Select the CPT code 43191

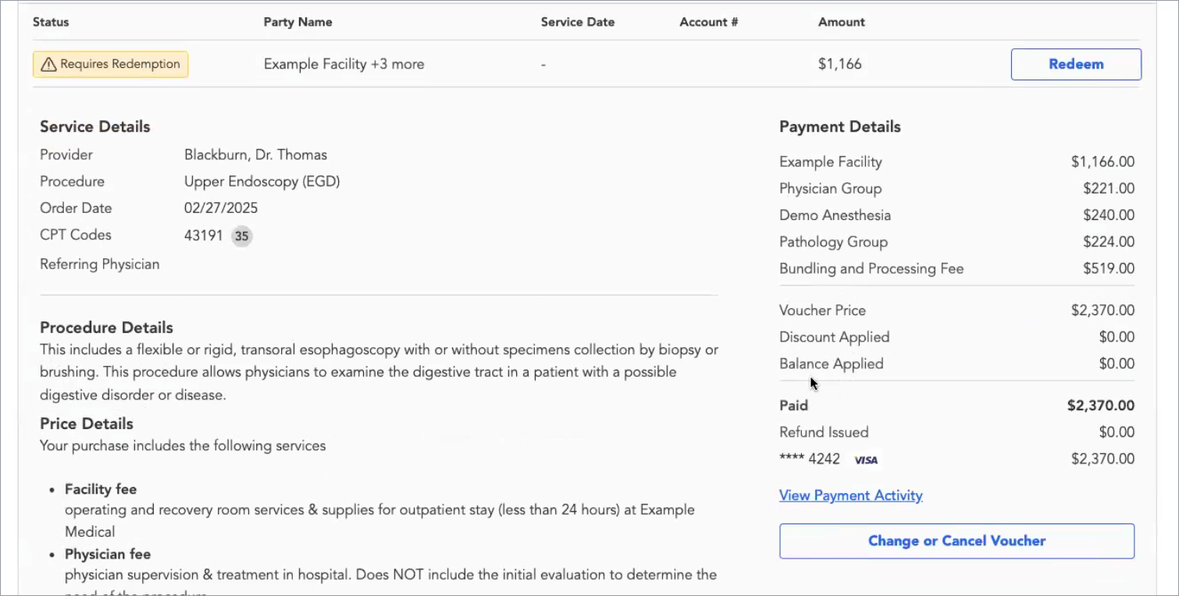pos(204,235)
